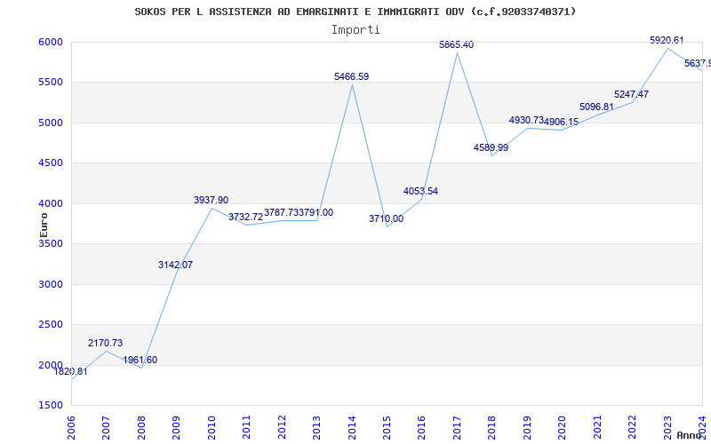This screenshot has width=711, height=444.
Task: Click the 'Anno' horizontal axis label
Action: point(690,435)
